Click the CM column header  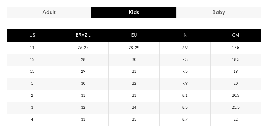(236, 35)
